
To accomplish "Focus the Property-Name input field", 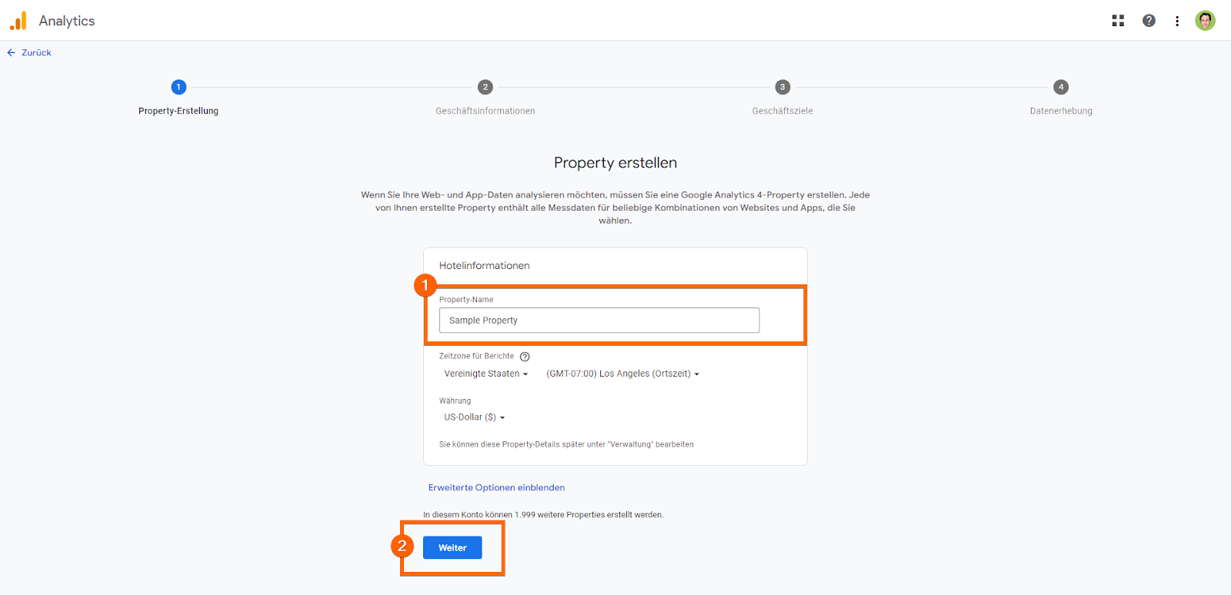I will click(x=599, y=321).
